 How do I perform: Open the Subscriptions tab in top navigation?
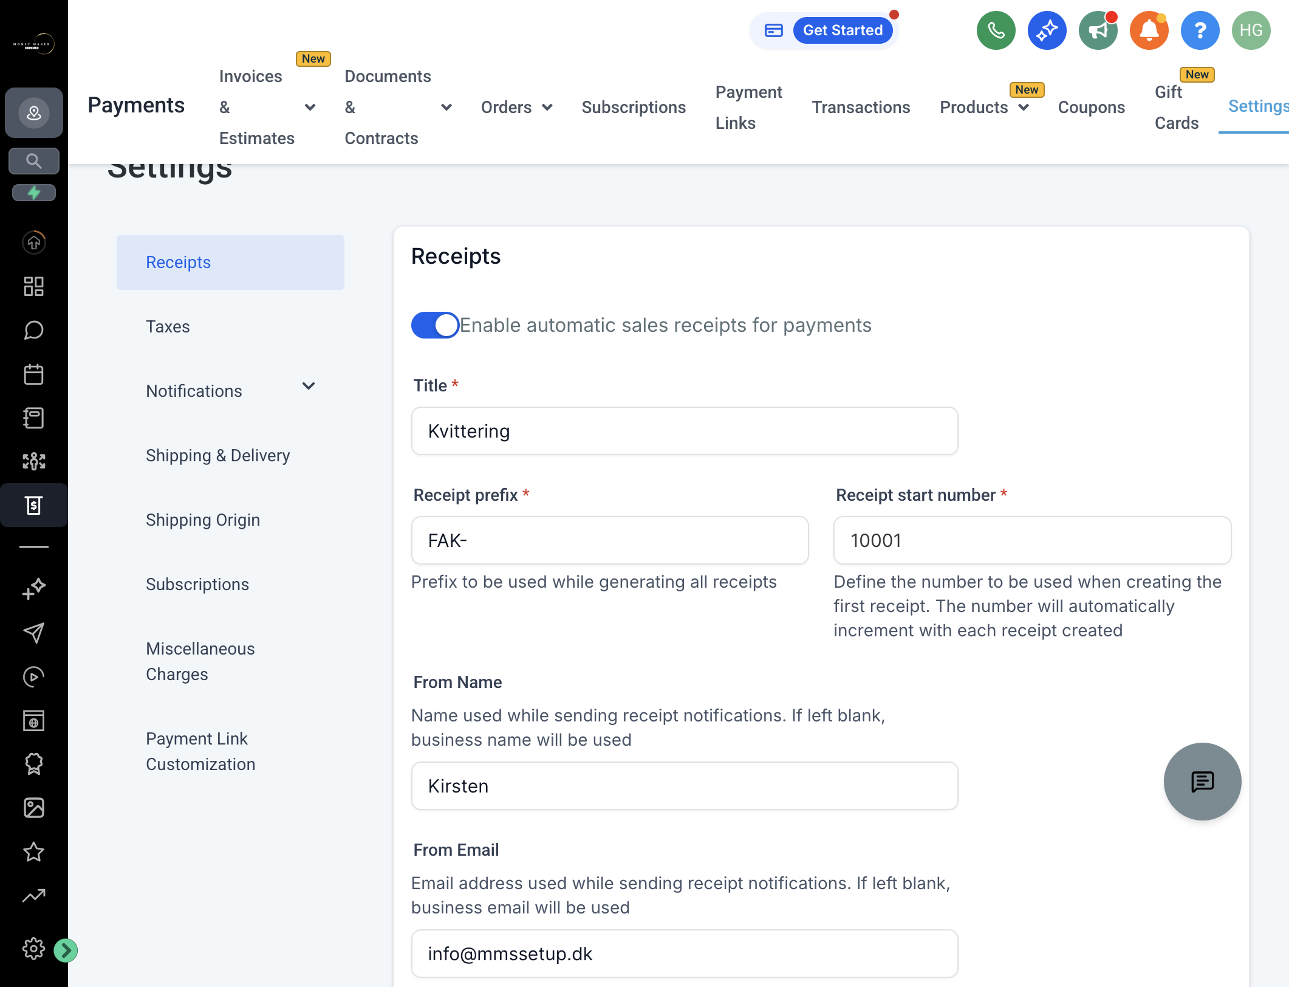(x=634, y=108)
